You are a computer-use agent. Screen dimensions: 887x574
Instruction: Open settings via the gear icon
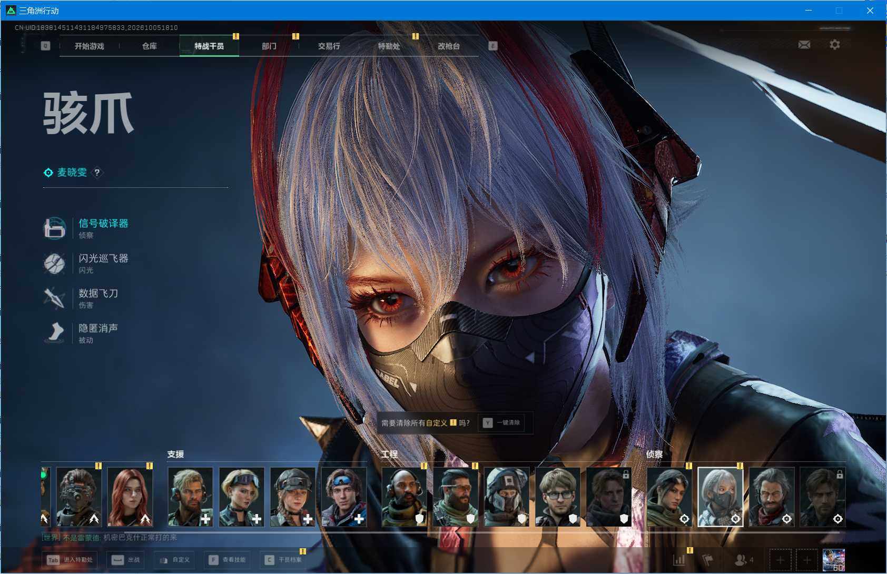(x=835, y=45)
